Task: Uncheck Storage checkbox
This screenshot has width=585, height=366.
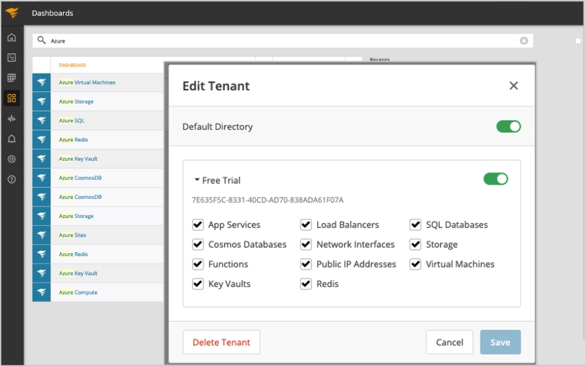Action: (x=415, y=244)
